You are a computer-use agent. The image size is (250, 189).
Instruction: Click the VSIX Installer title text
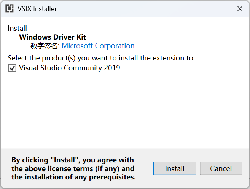(37, 9)
